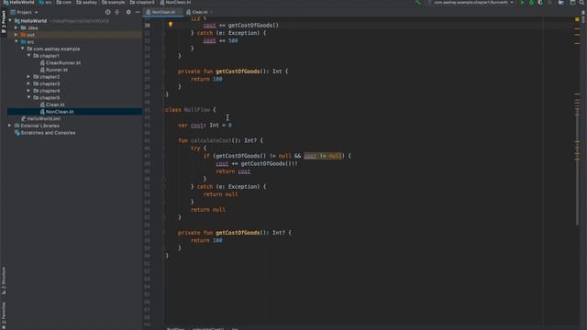
Task: Start debugging with the green bug icon
Action: pyautogui.click(x=531, y=3)
